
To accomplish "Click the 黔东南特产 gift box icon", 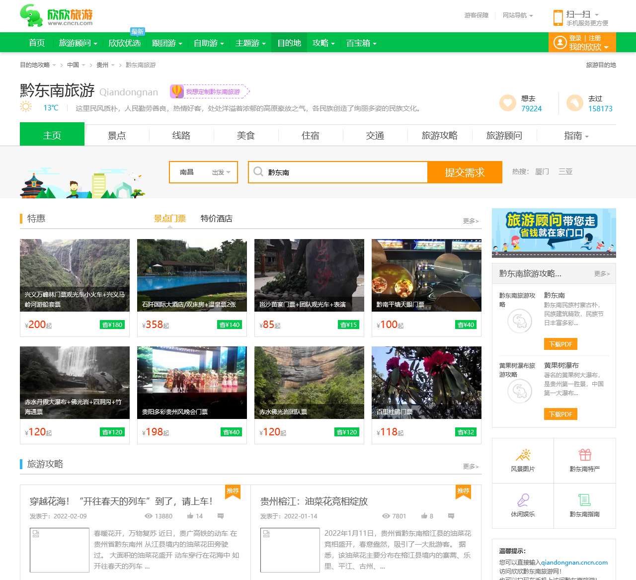I will coord(585,454).
